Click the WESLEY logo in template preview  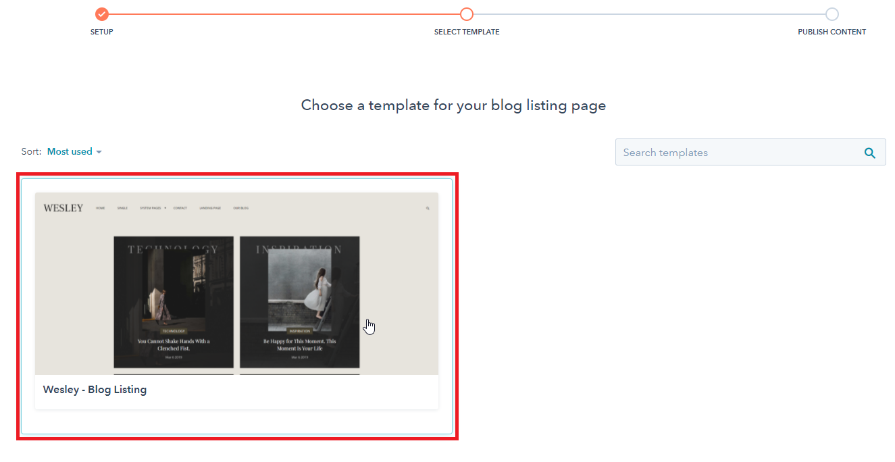[63, 208]
